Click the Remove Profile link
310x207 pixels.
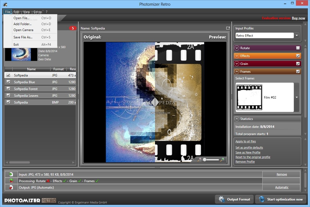[x=245, y=162]
